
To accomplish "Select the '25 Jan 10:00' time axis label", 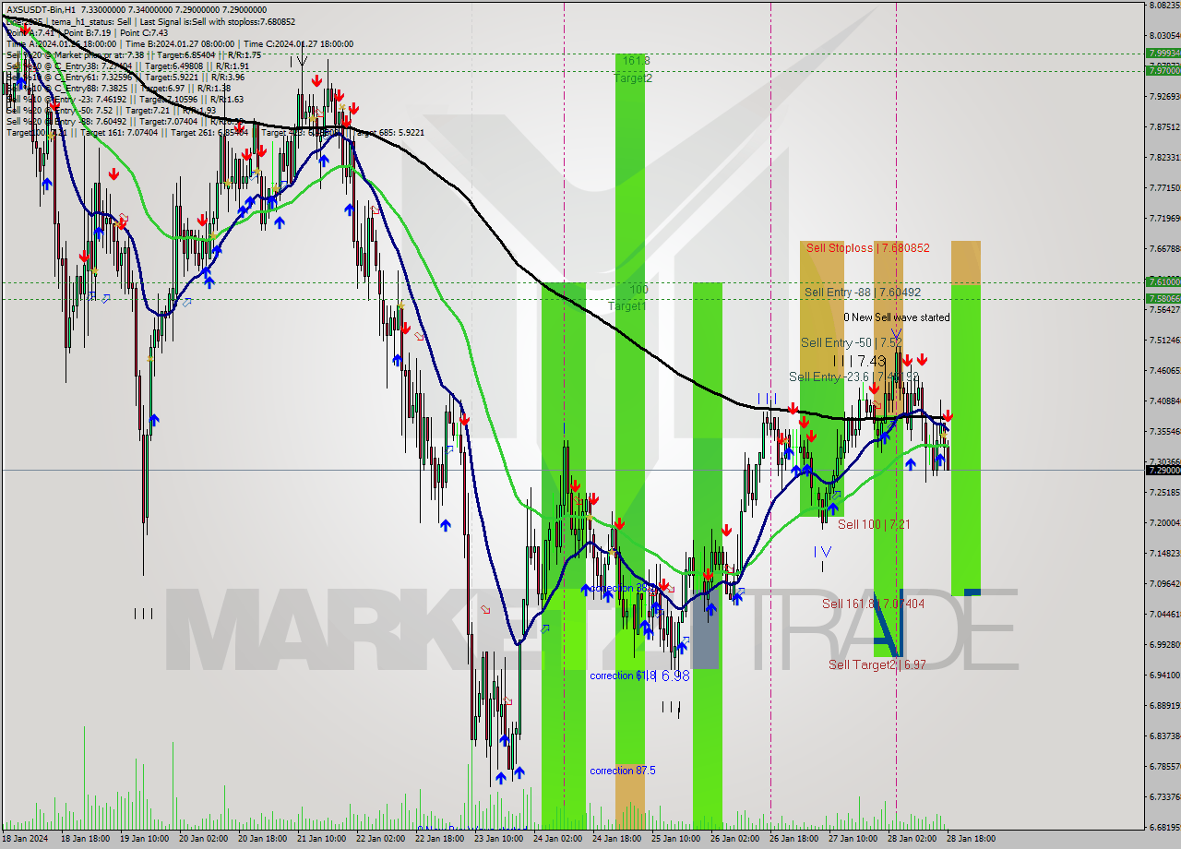I will coord(675,839).
